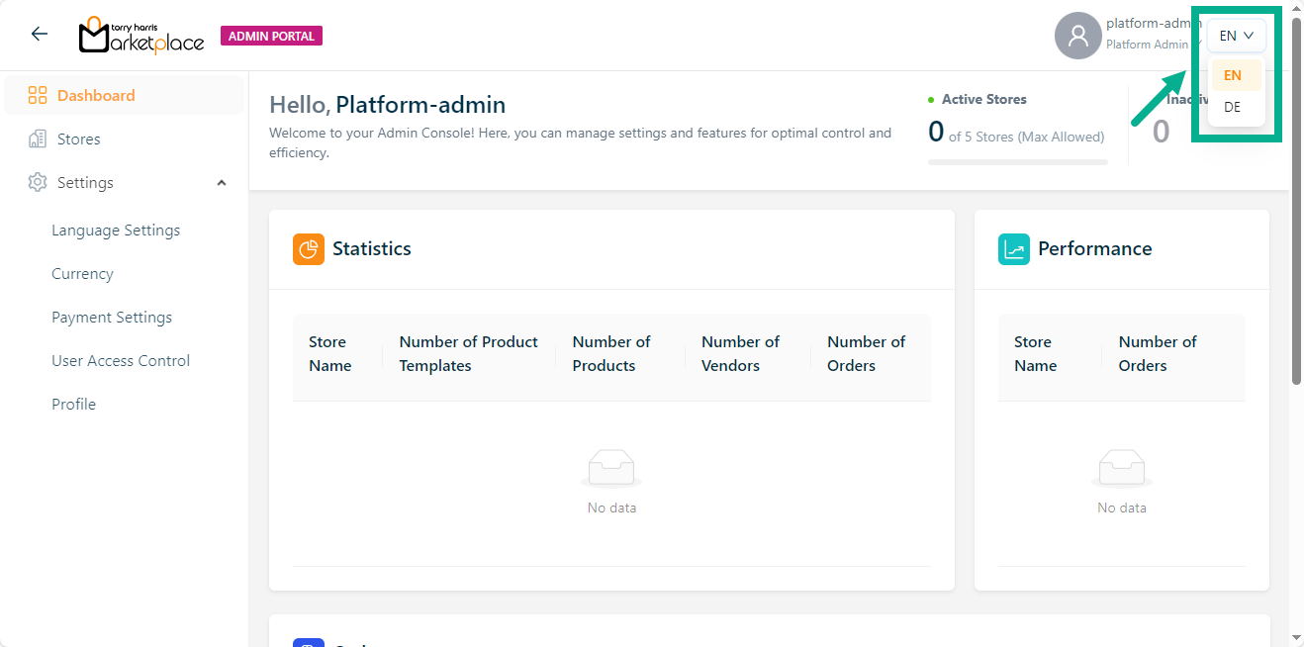Go to Currency settings
The width and height of the screenshot is (1304, 647).
[82, 274]
